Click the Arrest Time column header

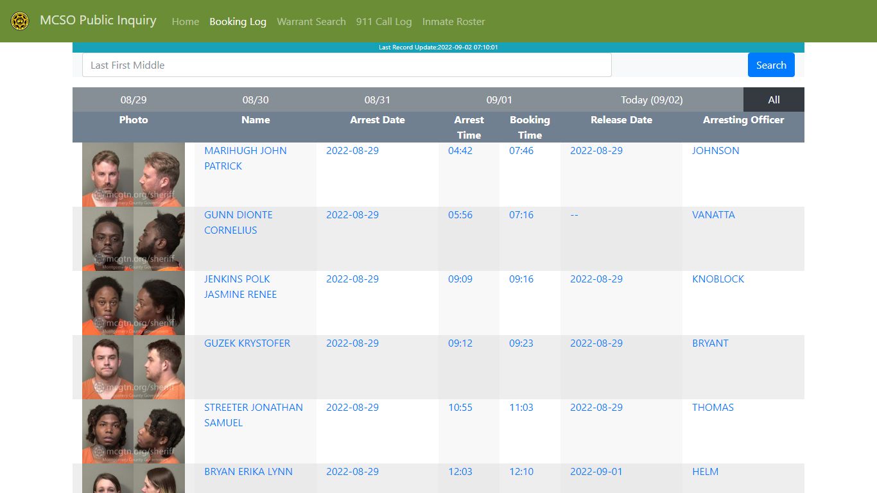coord(469,127)
